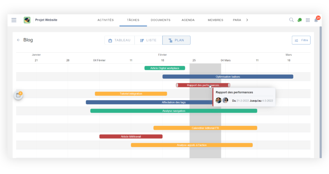Viewport: 329px width, 174px height.
Task: Open the notifications bell with 24 badge
Action: 316,20
